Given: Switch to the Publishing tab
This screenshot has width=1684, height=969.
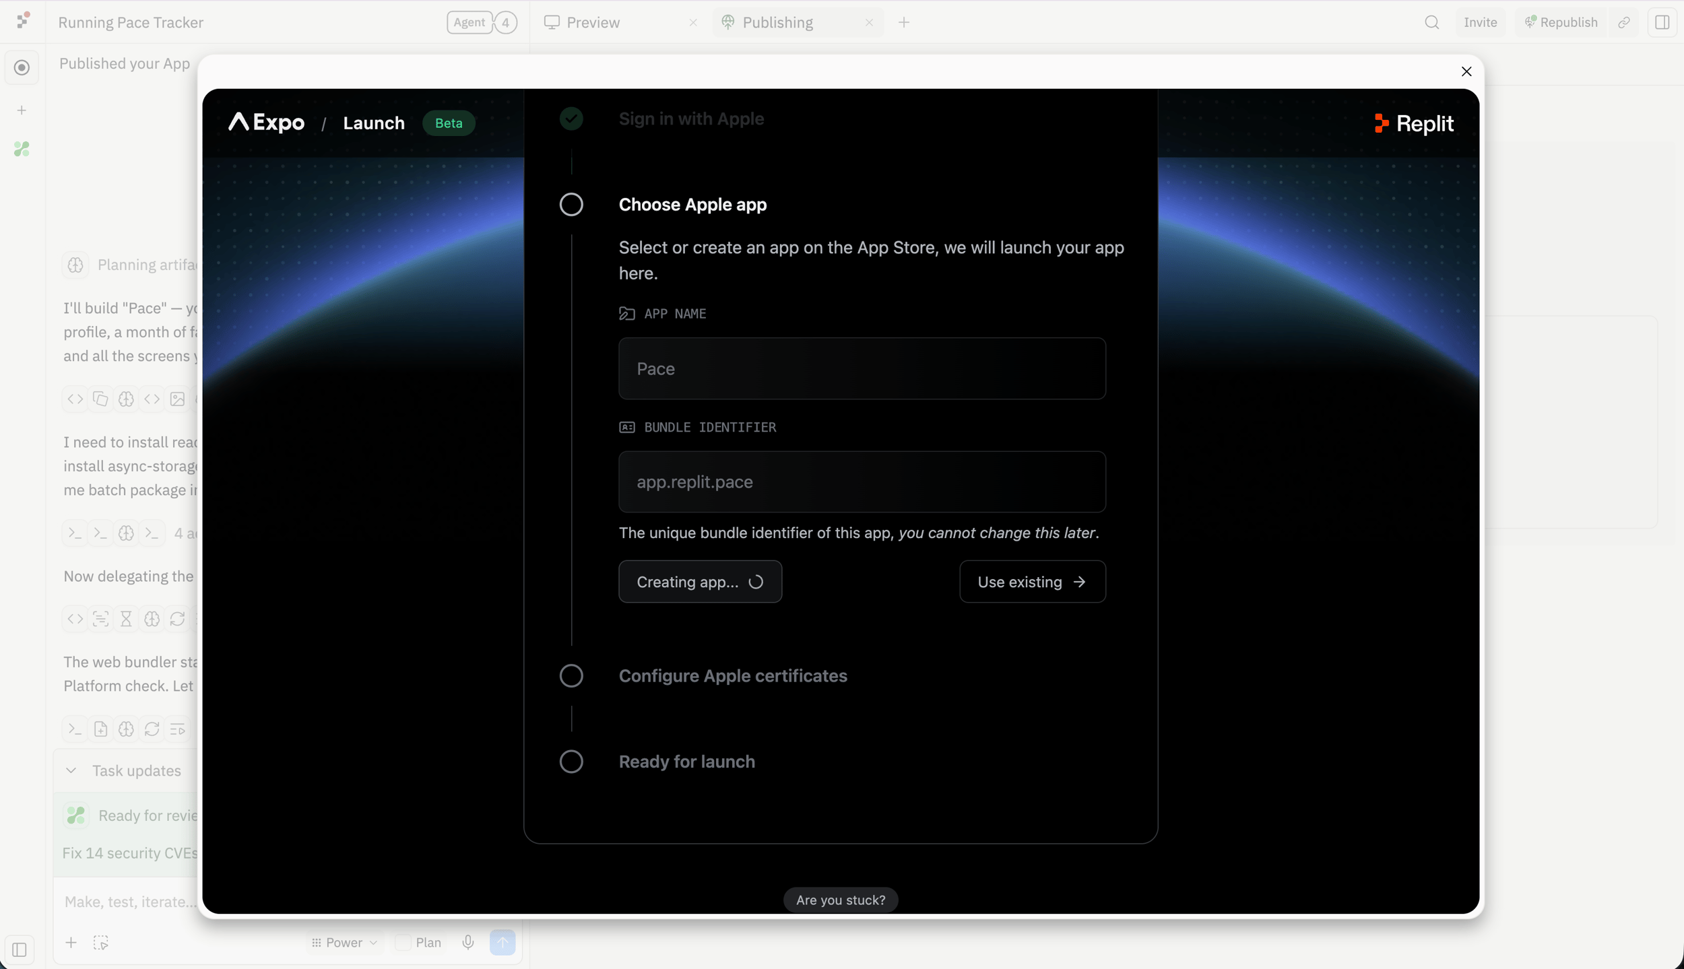Looking at the screenshot, I should click(777, 22).
